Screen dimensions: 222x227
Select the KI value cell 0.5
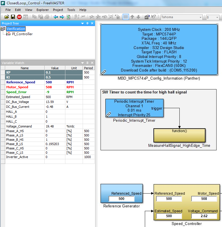point(55,77)
